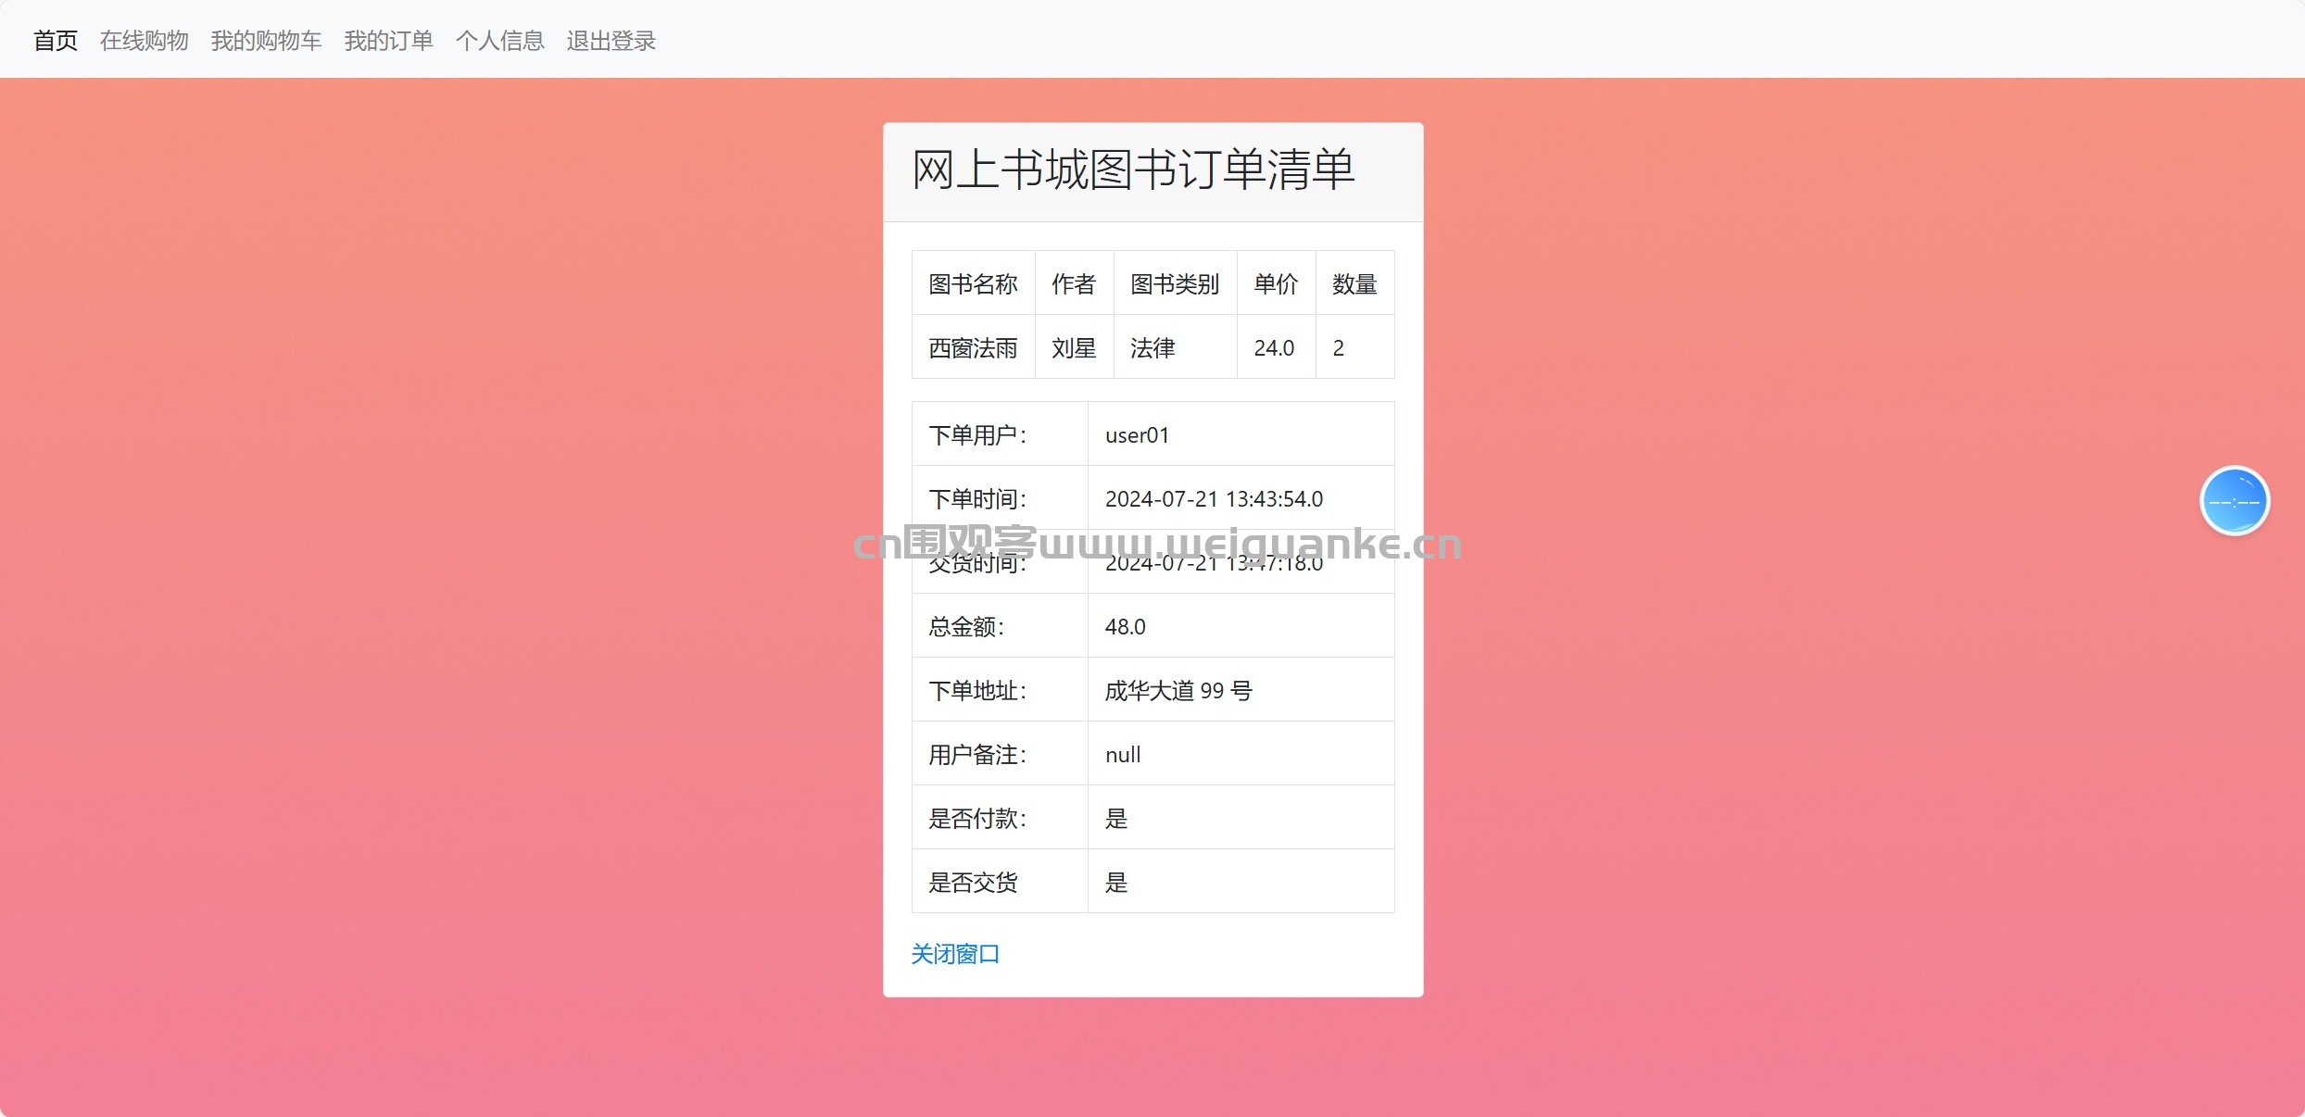Open 我的购物车 in navbar

pos(267,41)
